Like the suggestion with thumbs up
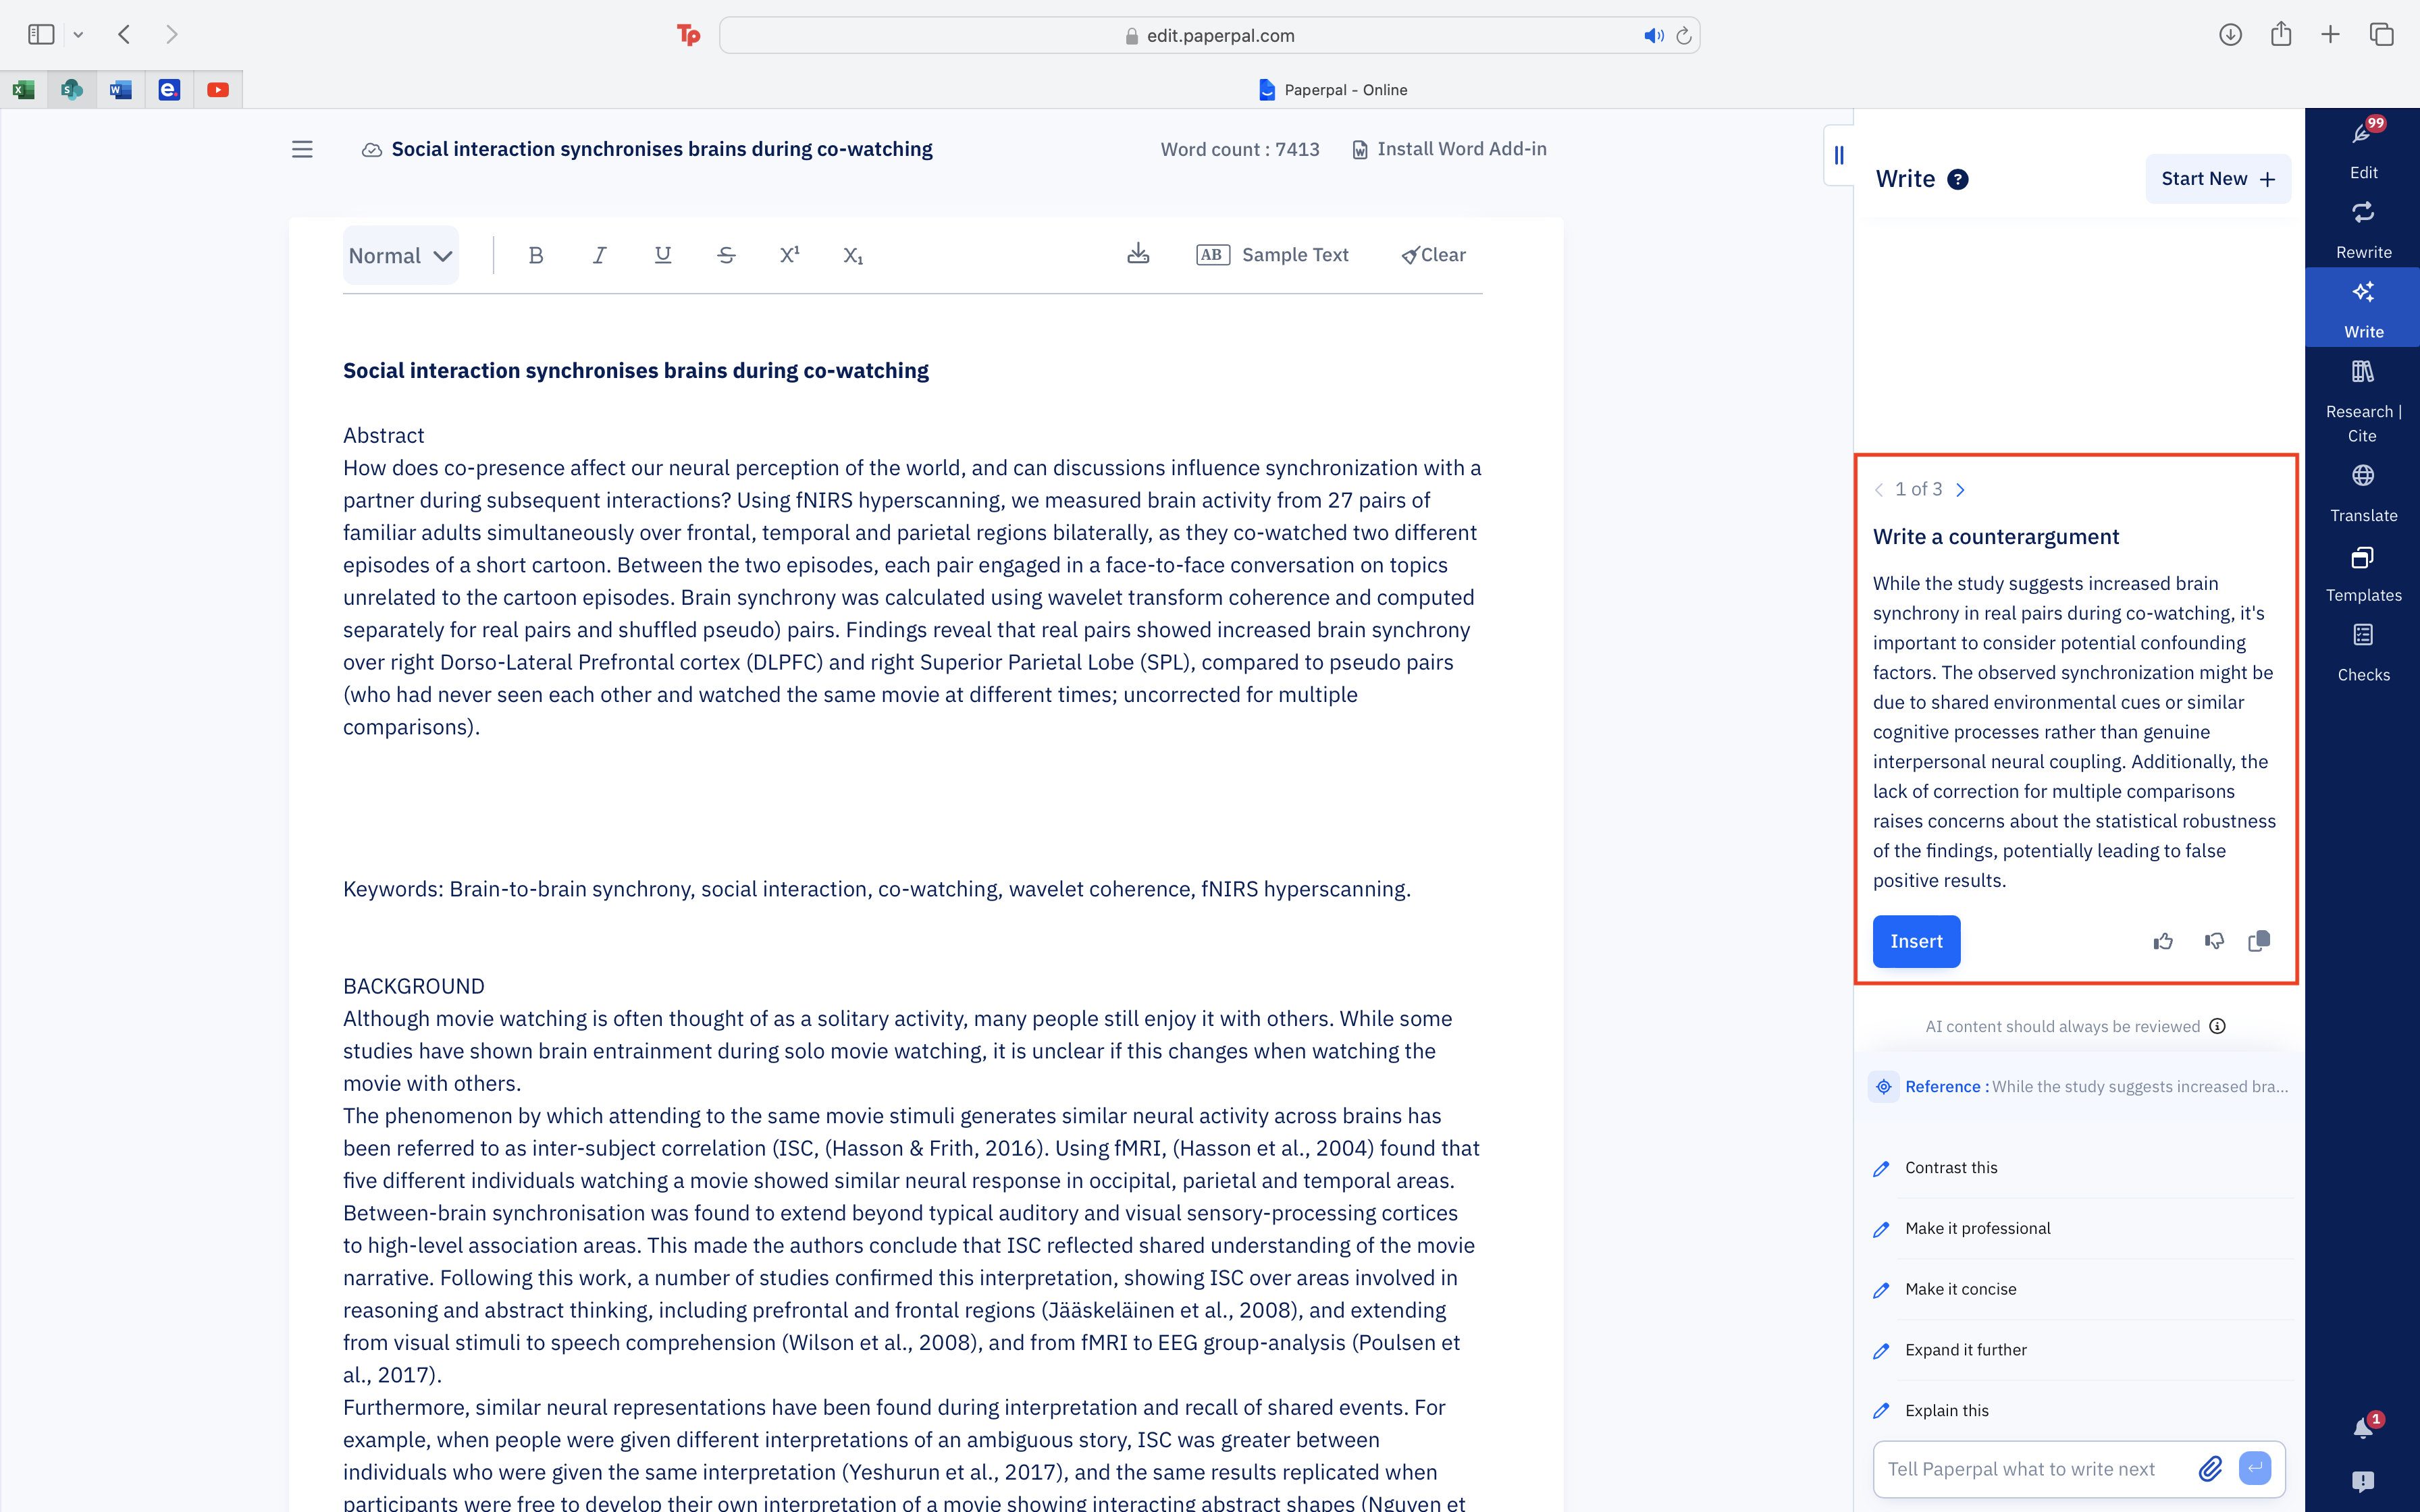The image size is (2420, 1512). pyautogui.click(x=2163, y=942)
